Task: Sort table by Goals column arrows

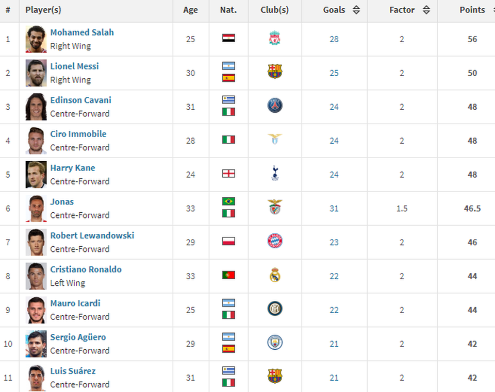Action: pyautogui.click(x=356, y=10)
